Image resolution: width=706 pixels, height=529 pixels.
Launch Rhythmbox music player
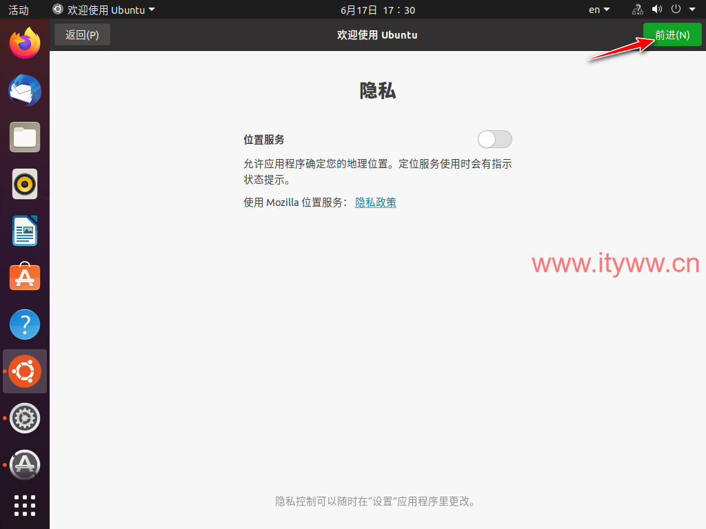click(x=25, y=184)
